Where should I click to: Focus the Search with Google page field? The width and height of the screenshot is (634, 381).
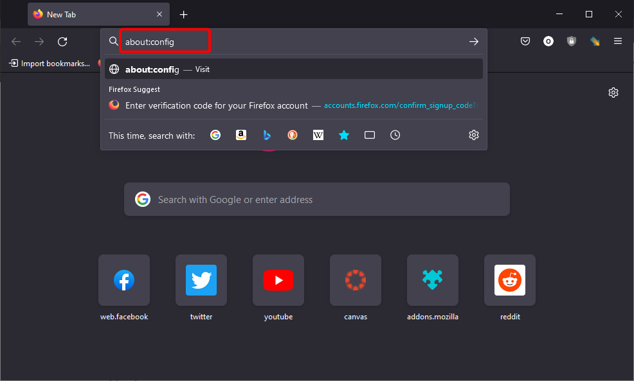pos(316,199)
